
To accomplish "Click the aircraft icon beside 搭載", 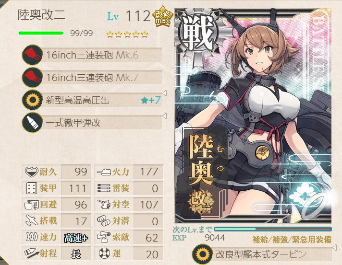I will [32, 220].
